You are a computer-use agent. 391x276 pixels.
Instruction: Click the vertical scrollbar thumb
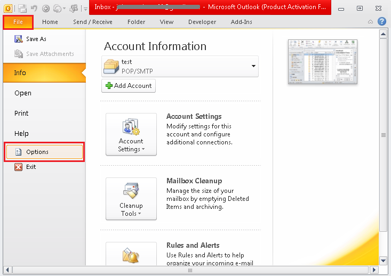point(383,135)
